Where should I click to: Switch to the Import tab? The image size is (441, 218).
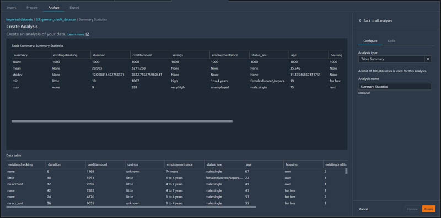pyautogui.click(x=11, y=8)
